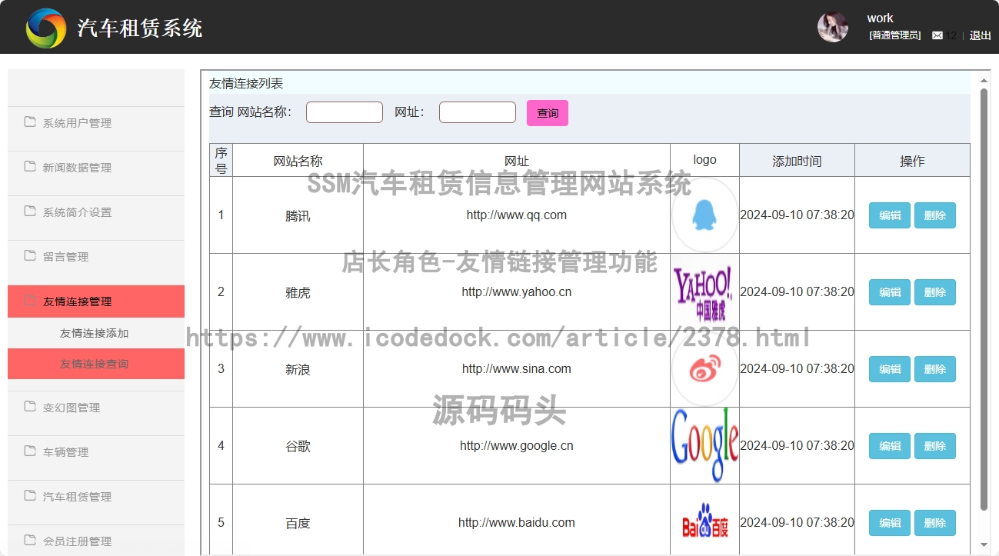Click the [普通管理员] role label
The height and width of the screenshot is (556, 999).
894,35
